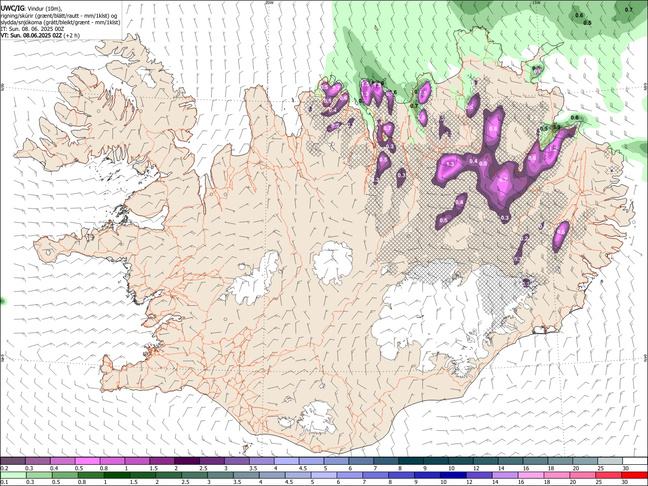Screen dimensions: 648x486
Task: Click the 64N latitude label on right edge
Action: coord(645,358)
